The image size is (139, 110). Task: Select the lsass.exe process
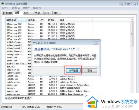click(12, 85)
